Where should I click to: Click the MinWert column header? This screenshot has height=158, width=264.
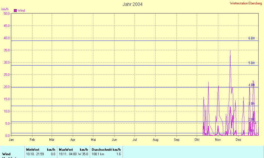(x=33, y=150)
